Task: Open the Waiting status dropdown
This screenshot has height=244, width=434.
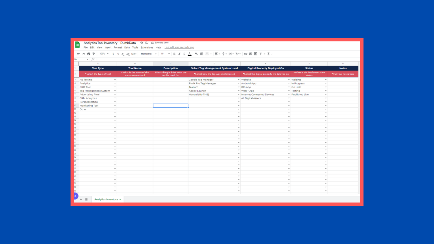Action: (x=326, y=80)
